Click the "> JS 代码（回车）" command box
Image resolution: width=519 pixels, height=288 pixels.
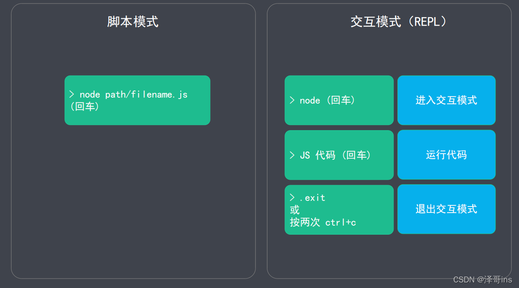click(339, 155)
